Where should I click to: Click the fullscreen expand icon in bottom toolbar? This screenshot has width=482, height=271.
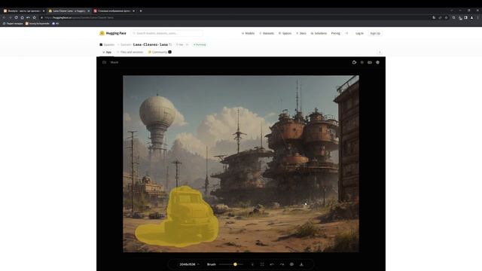pos(262,264)
